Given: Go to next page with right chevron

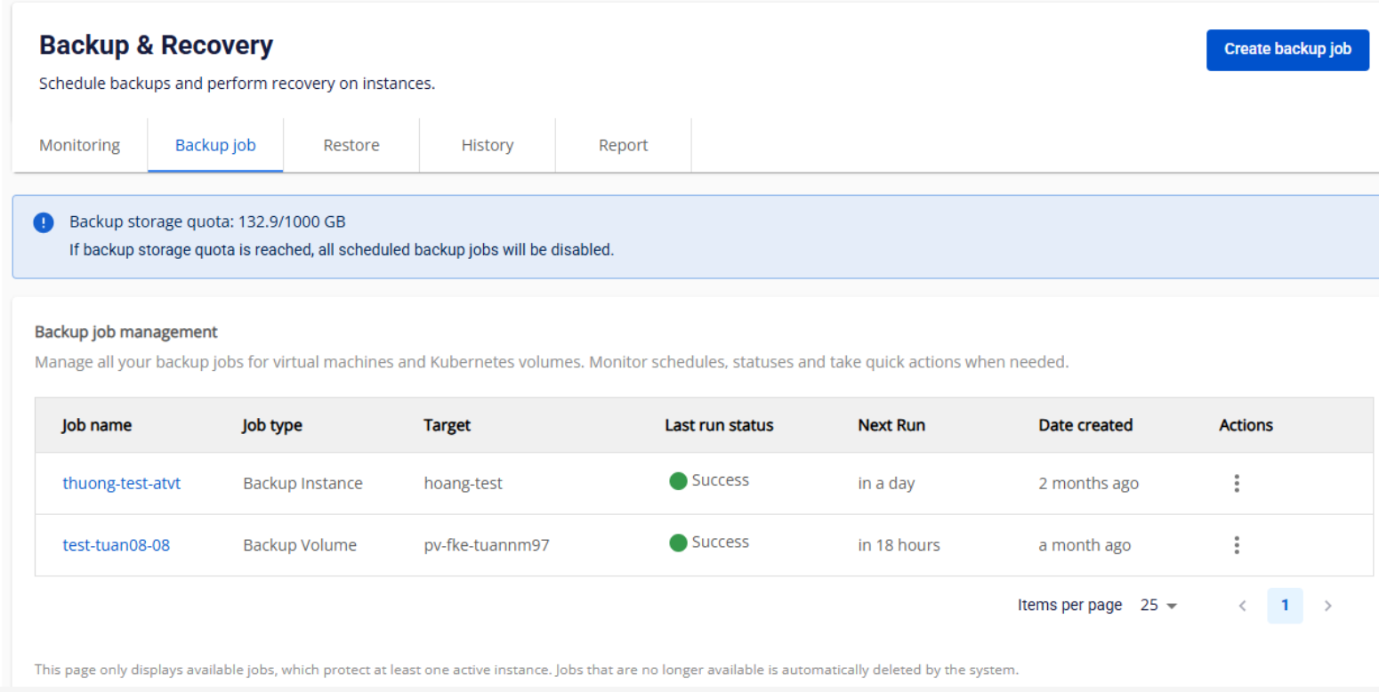Looking at the screenshot, I should (x=1327, y=606).
